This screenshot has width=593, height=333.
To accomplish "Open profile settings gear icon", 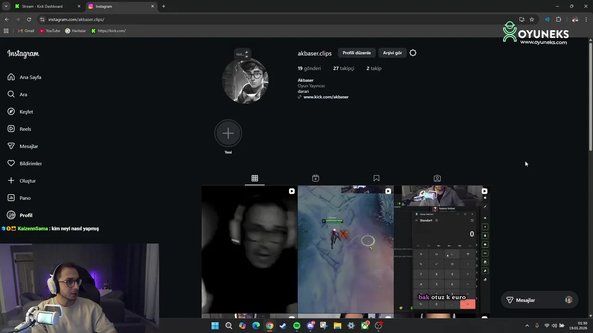I will tap(413, 53).
